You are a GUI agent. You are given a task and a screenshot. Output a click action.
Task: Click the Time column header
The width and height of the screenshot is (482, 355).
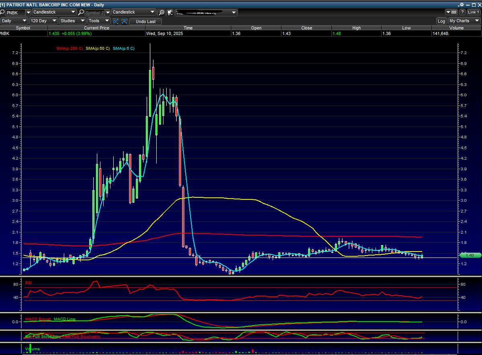(x=188, y=28)
